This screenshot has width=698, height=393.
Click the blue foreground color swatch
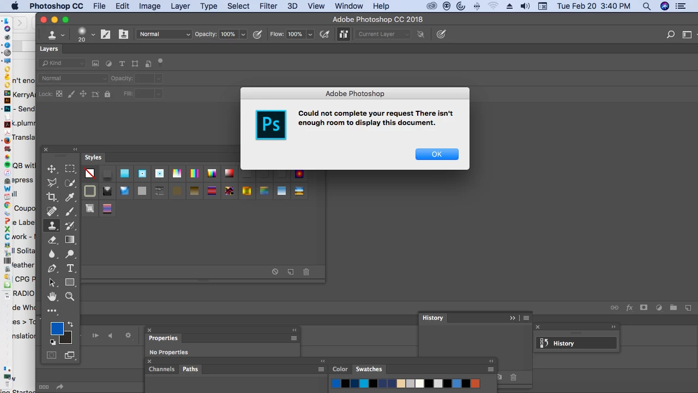point(57,329)
